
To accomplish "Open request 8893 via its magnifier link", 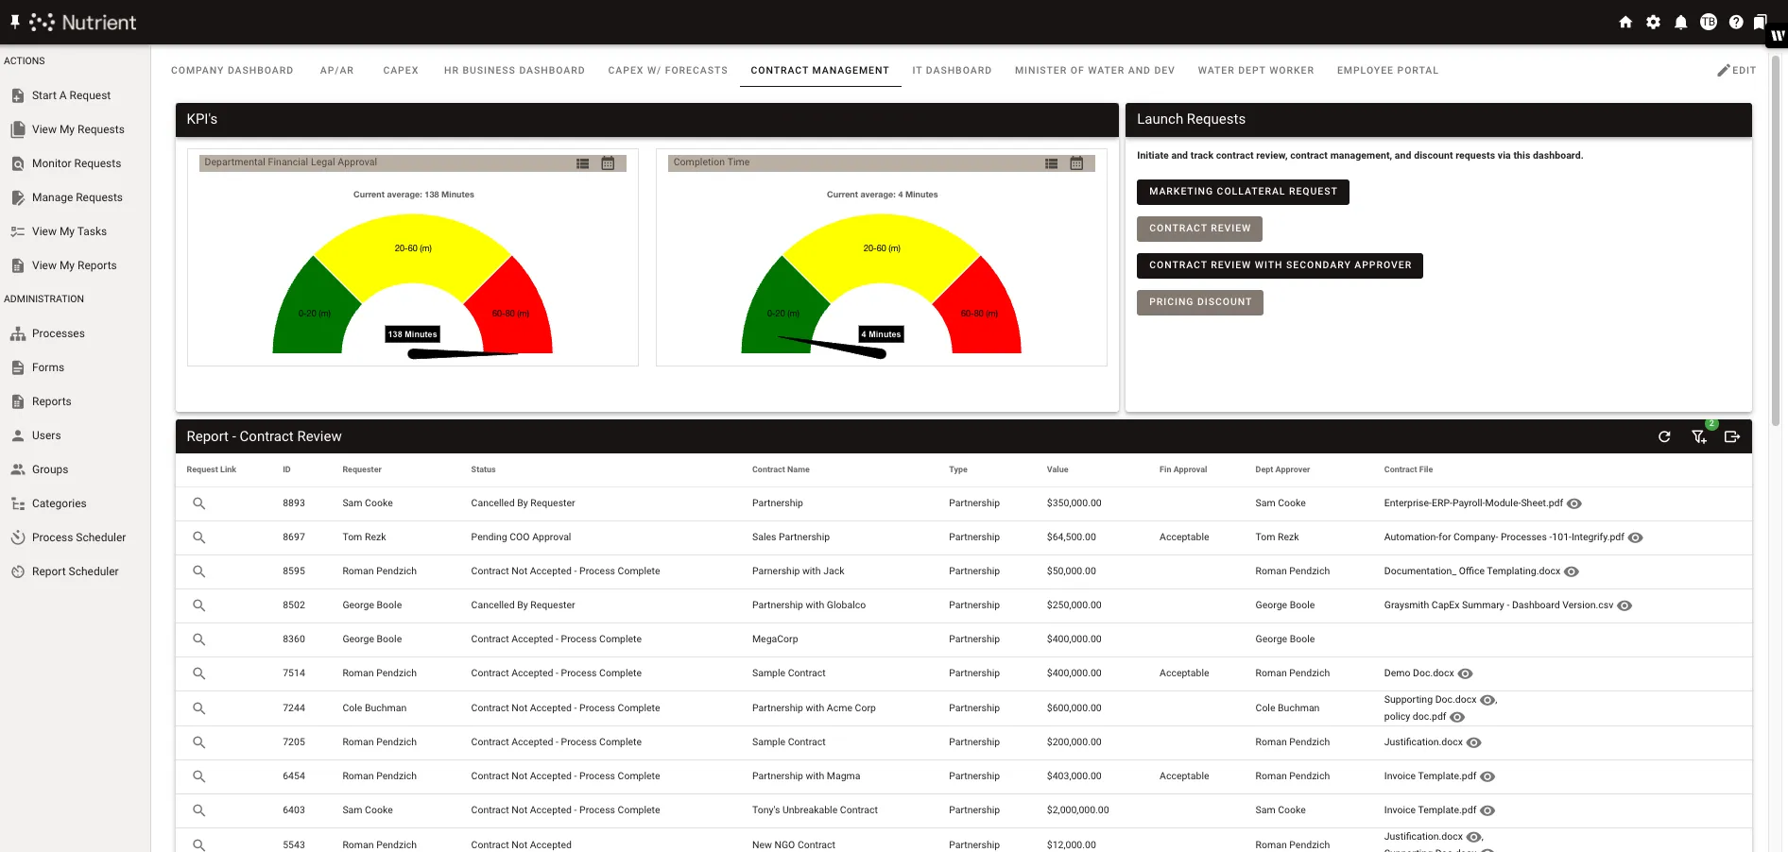I will (x=199, y=503).
